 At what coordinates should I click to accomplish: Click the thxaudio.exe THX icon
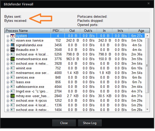coord(13,50)
